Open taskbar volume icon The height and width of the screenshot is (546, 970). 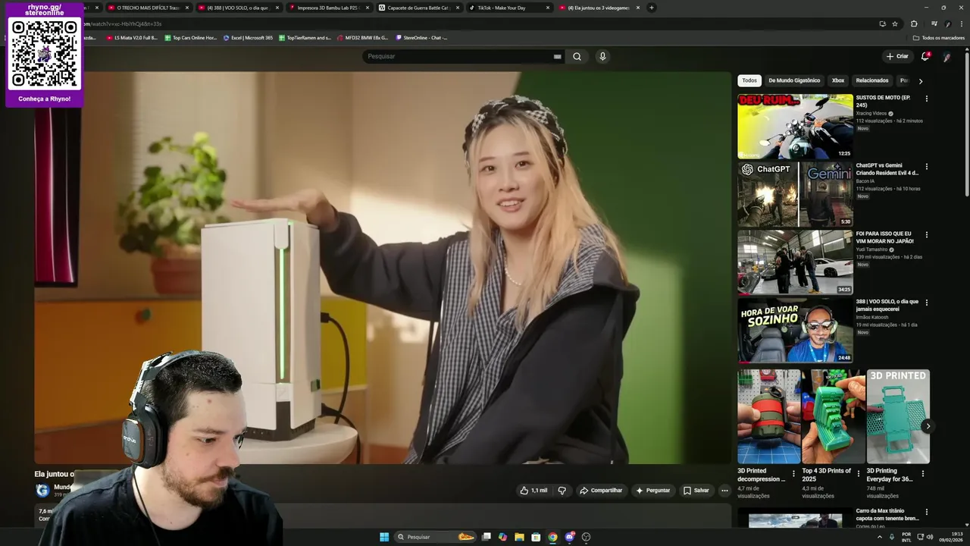(x=931, y=537)
